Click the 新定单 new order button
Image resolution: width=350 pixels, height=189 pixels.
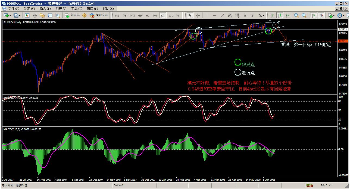coord(72,15)
